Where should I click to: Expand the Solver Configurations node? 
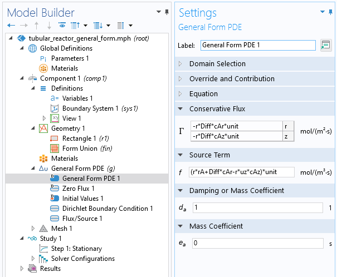[x=33, y=259]
